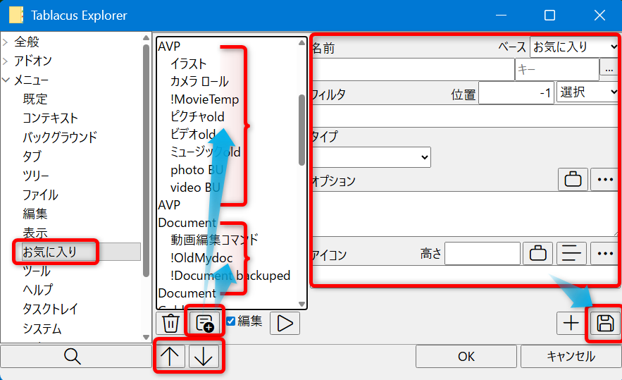Expand the 全般 tree node
This screenshot has height=380, width=622.
(x=6, y=42)
